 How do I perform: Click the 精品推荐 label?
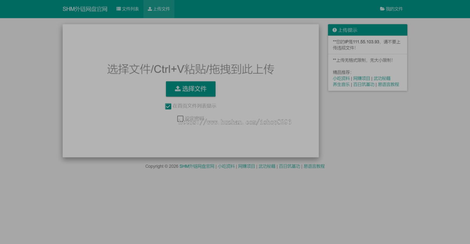point(342,72)
